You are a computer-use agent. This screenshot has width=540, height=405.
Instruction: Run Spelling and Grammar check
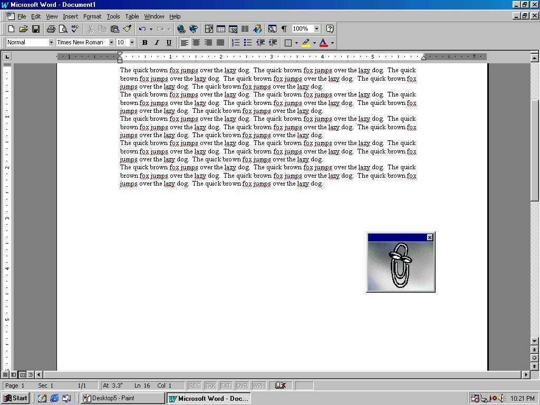tap(75, 29)
